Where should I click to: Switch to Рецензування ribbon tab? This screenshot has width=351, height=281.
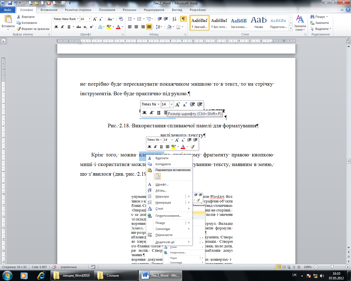pos(154,10)
